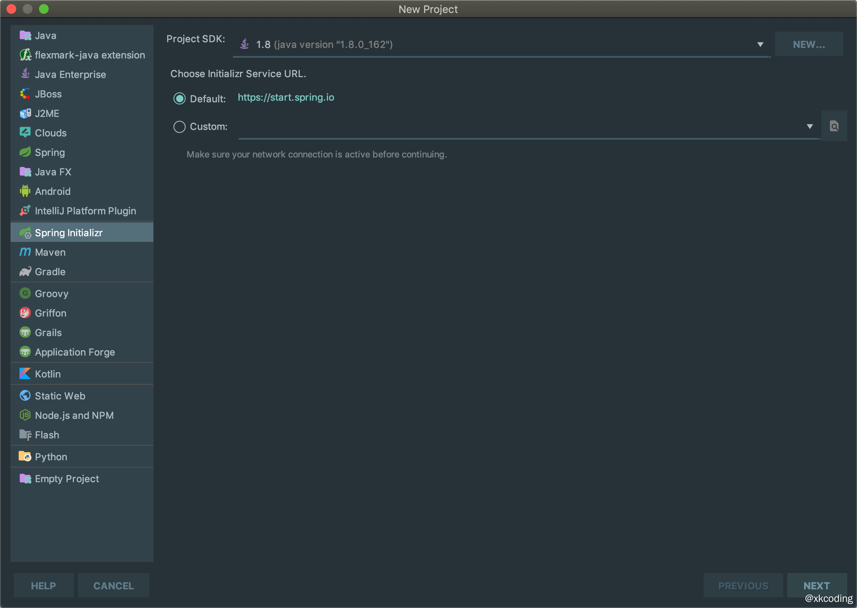This screenshot has height=608, width=857.
Task: Choose Spring Initializr project type
Action: click(x=69, y=233)
